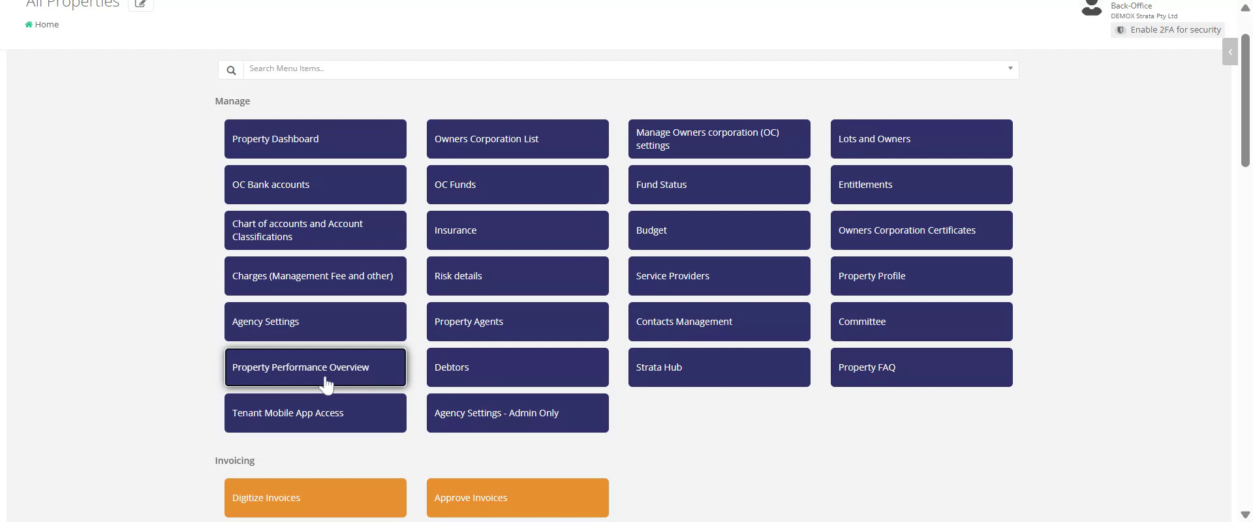Open the search menu items dropdown arrow

coord(1010,69)
